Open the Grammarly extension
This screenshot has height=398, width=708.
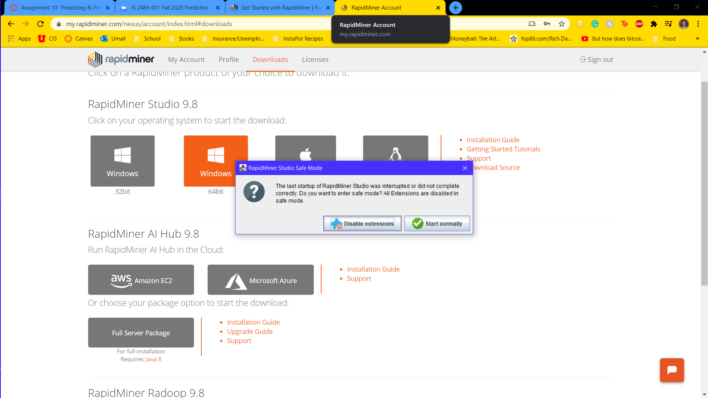tap(595, 24)
